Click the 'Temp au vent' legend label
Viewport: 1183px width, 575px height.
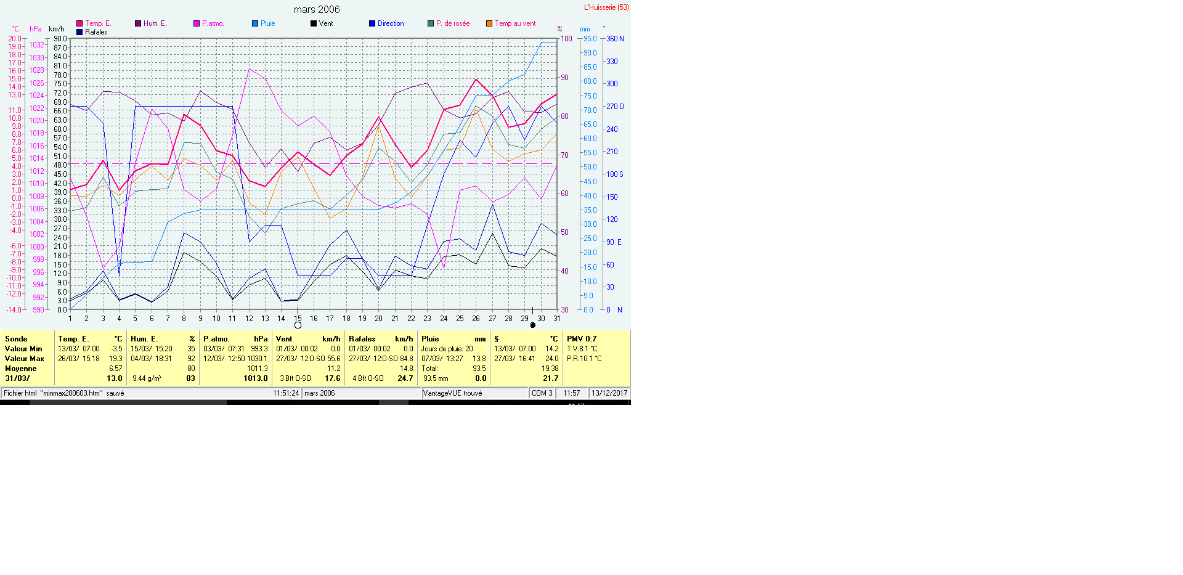coord(515,23)
